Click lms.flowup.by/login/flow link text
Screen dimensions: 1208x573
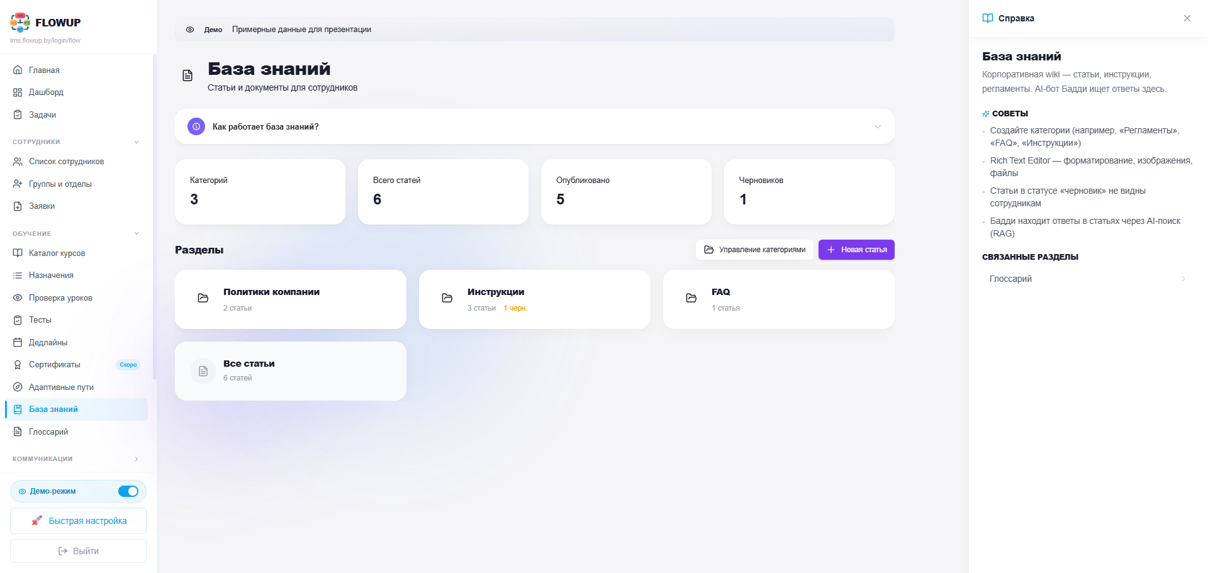(45, 41)
